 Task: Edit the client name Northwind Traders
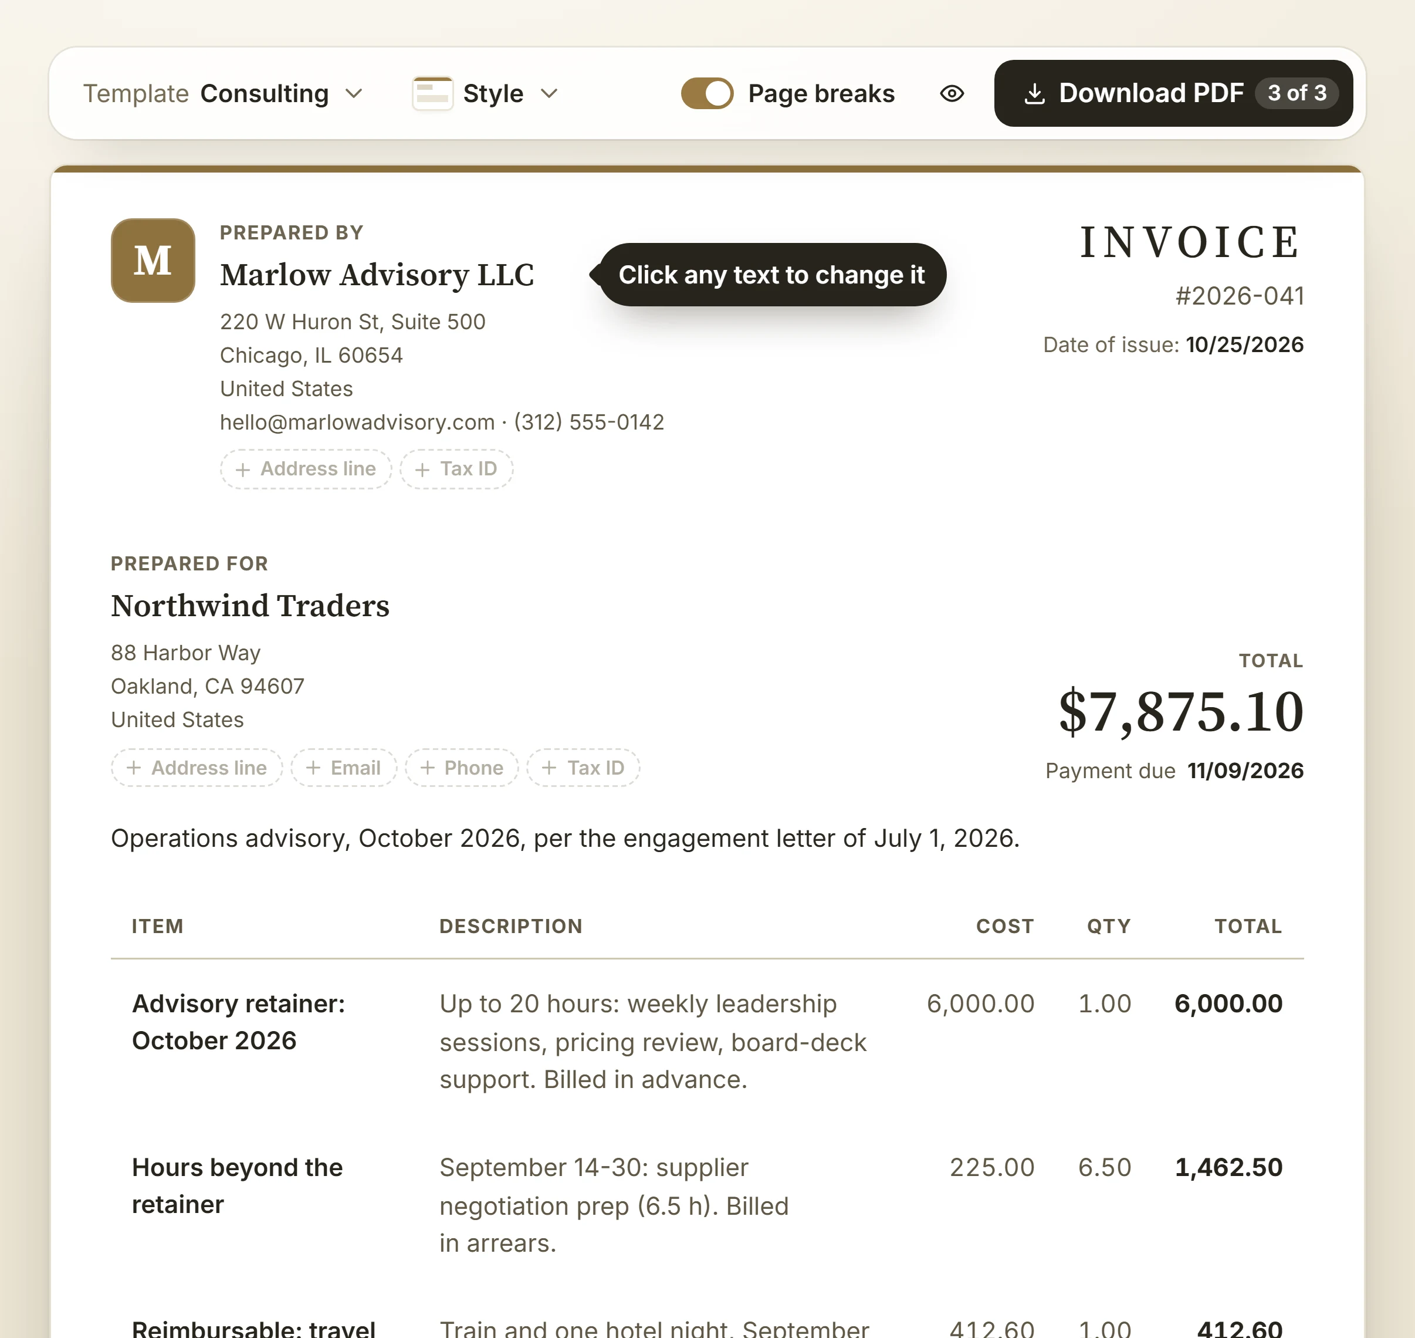coord(250,606)
